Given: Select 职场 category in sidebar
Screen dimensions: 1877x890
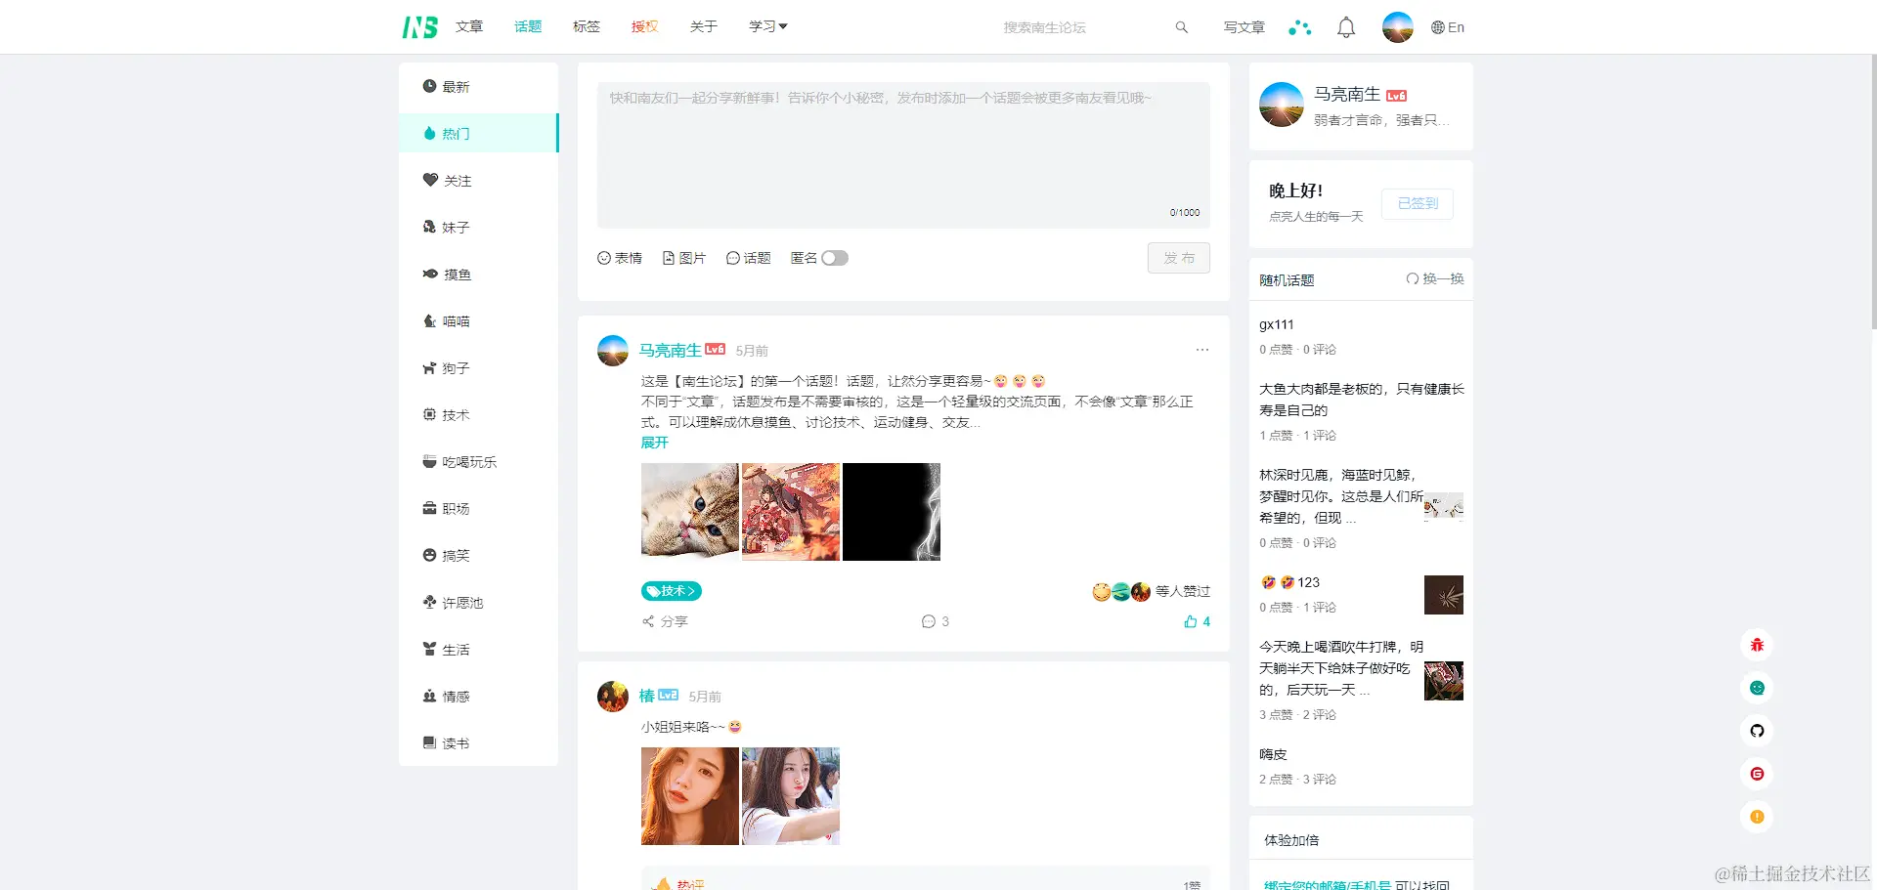Looking at the screenshot, I should point(479,509).
